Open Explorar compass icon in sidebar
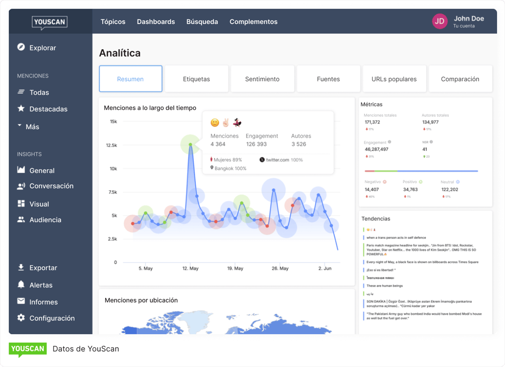Image resolution: width=505 pixels, height=367 pixels. click(x=21, y=47)
